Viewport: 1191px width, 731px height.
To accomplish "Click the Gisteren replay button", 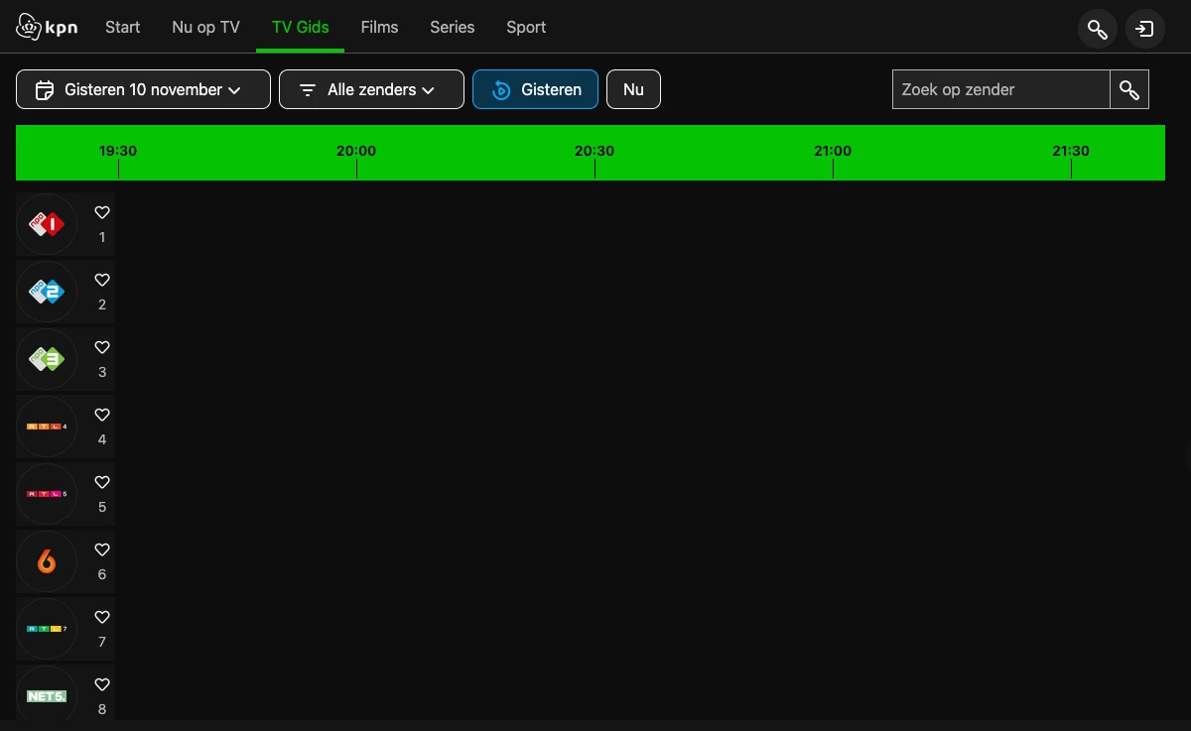I will click(535, 89).
